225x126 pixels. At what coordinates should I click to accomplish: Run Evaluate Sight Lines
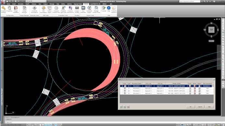click(x=63, y=10)
